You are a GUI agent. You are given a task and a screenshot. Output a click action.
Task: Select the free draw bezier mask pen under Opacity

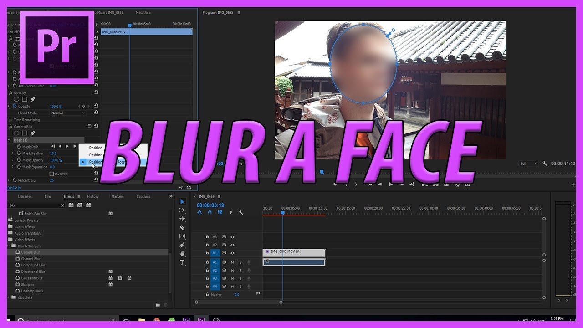32,99
